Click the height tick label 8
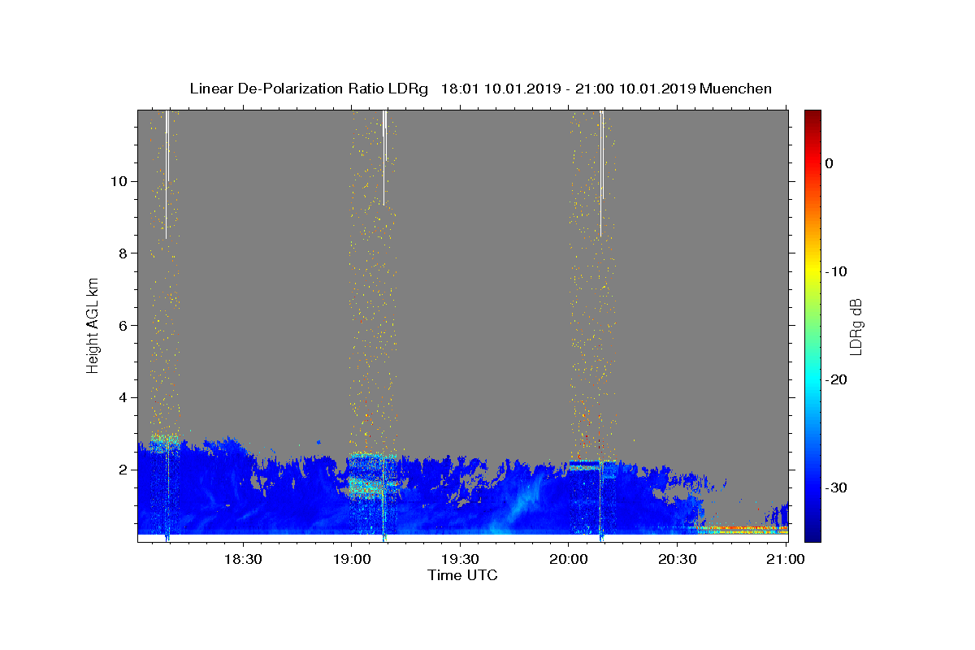The width and height of the screenshot is (975, 650). click(x=122, y=253)
